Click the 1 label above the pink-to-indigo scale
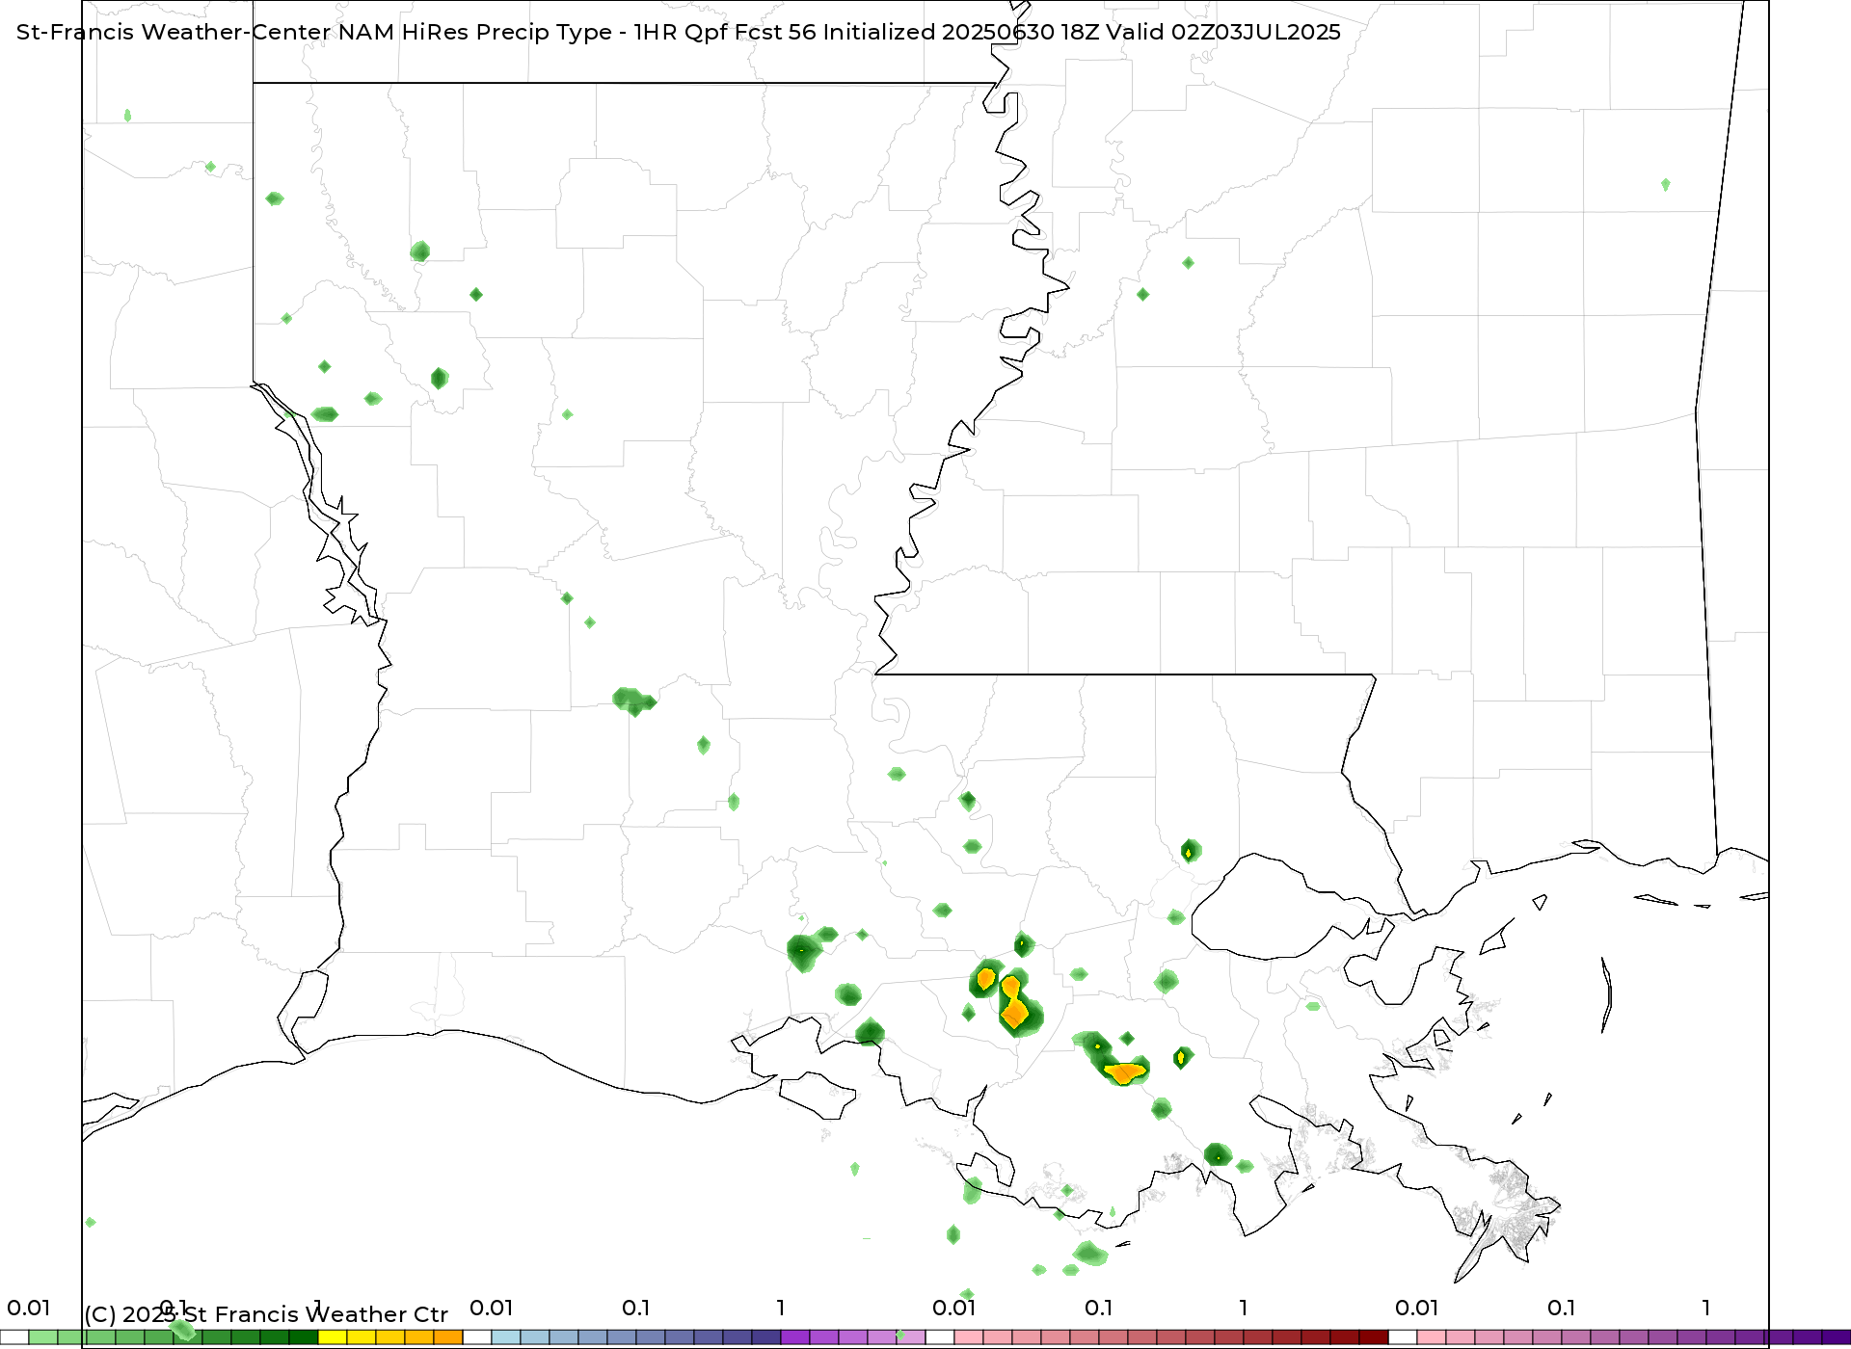The height and width of the screenshot is (1349, 1851). [x=1706, y=1308]
